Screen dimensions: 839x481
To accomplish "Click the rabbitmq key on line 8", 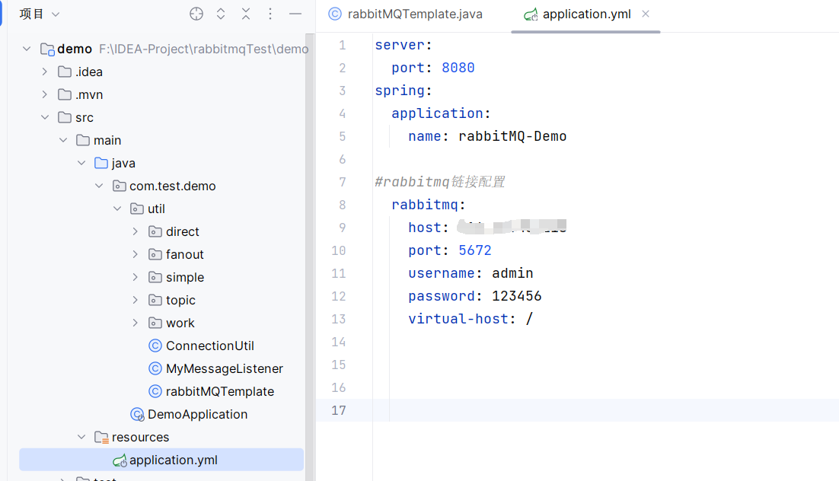I will [424, 205].
